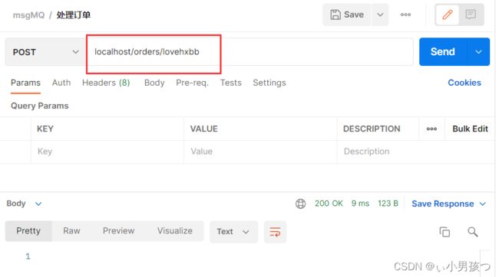Viewport: 499px width, 277px height.
Task: Click the DESCRIPTION column header
Action: (372, 129)
